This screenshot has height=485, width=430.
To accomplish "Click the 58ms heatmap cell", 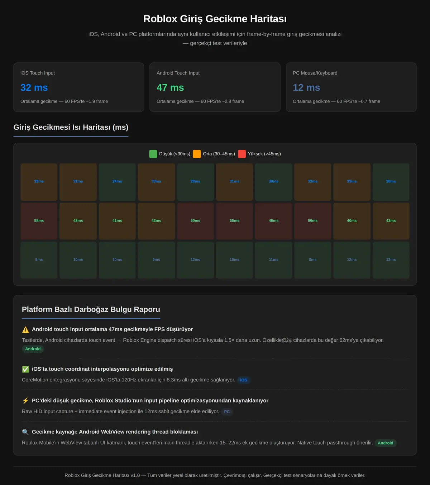I will tap(39, 221).
